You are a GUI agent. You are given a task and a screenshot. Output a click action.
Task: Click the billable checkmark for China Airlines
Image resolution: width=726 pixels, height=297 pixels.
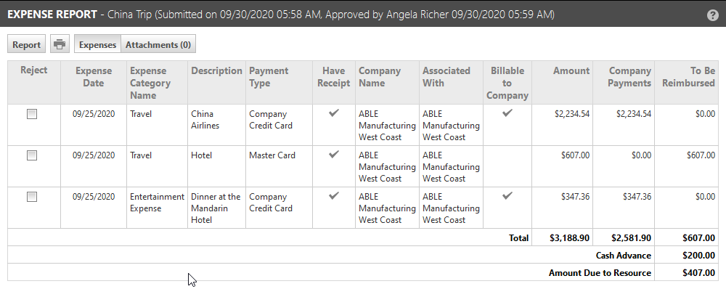[507, 113]
